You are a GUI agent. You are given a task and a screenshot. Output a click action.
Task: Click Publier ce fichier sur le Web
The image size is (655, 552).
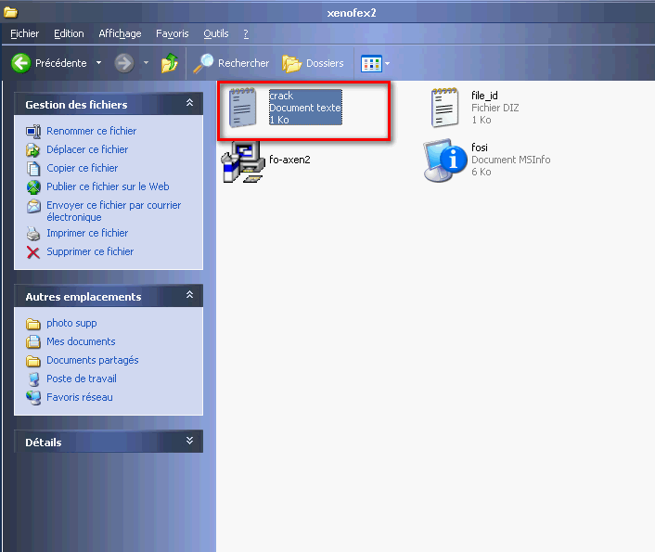pos(108,186)
